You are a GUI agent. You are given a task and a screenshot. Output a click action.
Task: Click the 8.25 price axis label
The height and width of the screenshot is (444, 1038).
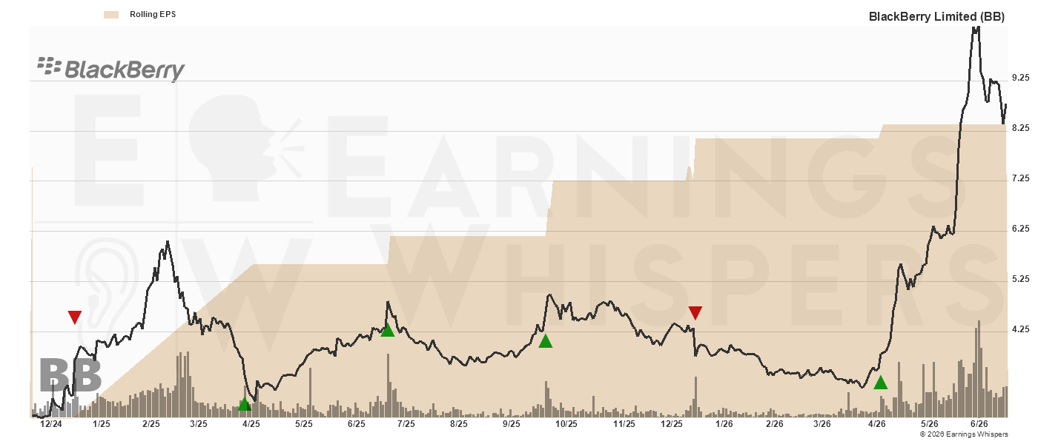click(x=1021, y=128)
